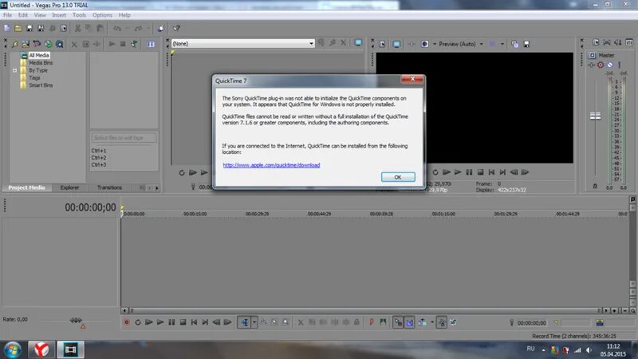Open Master bus automation settings gear
638x359 pixels.
click(601, 65)
